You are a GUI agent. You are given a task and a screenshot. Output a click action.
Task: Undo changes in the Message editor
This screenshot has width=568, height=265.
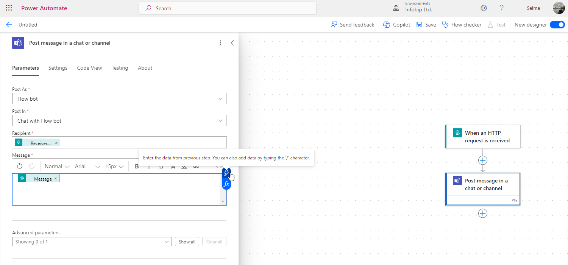19,166
